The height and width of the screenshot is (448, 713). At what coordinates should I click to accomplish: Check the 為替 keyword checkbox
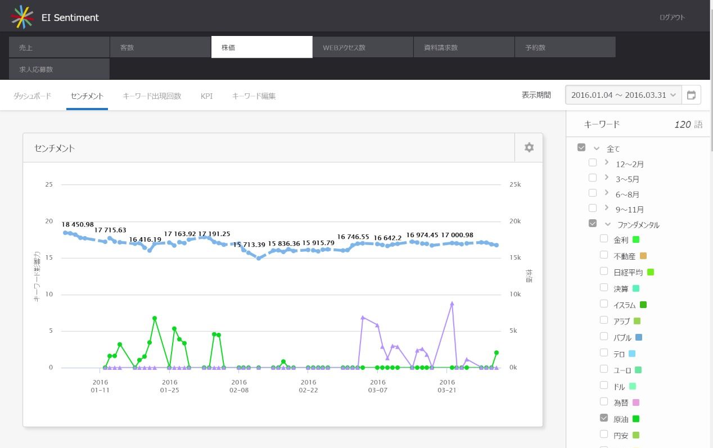pyautogui.click(x=604, y=401)
